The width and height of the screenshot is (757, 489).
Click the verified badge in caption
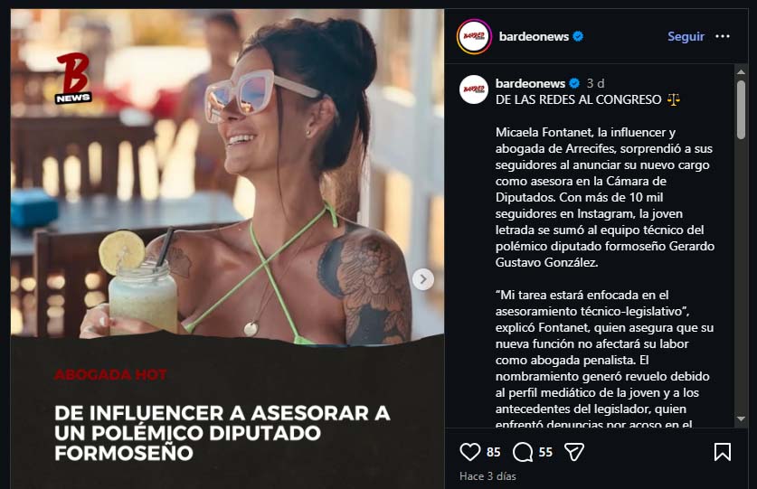tap(574, 83)
